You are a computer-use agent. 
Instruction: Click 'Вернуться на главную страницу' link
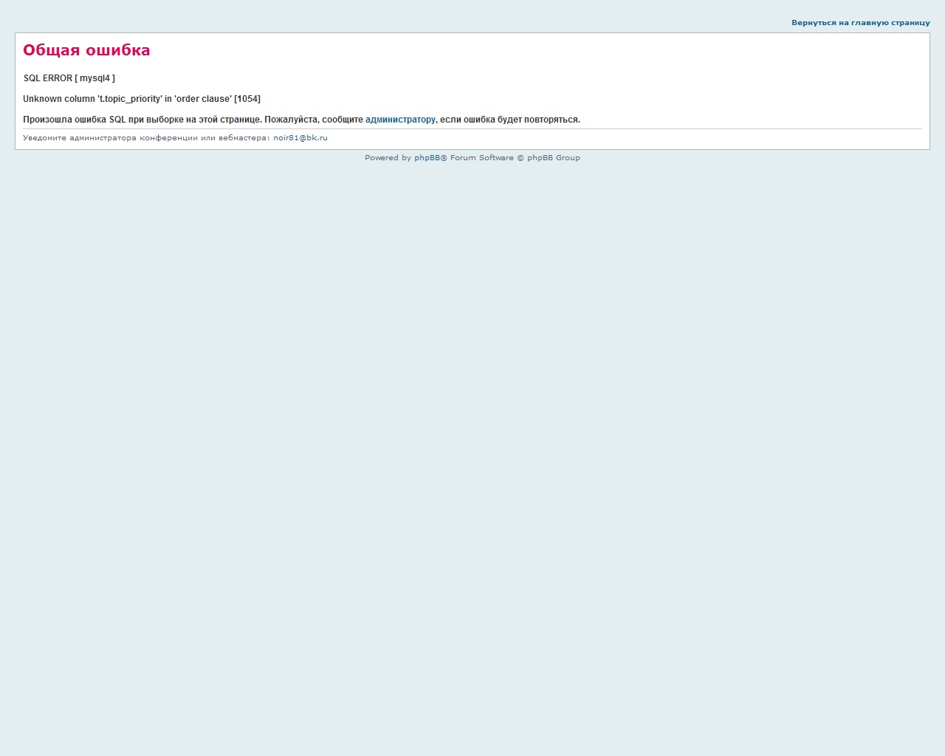tap(860, 23)
